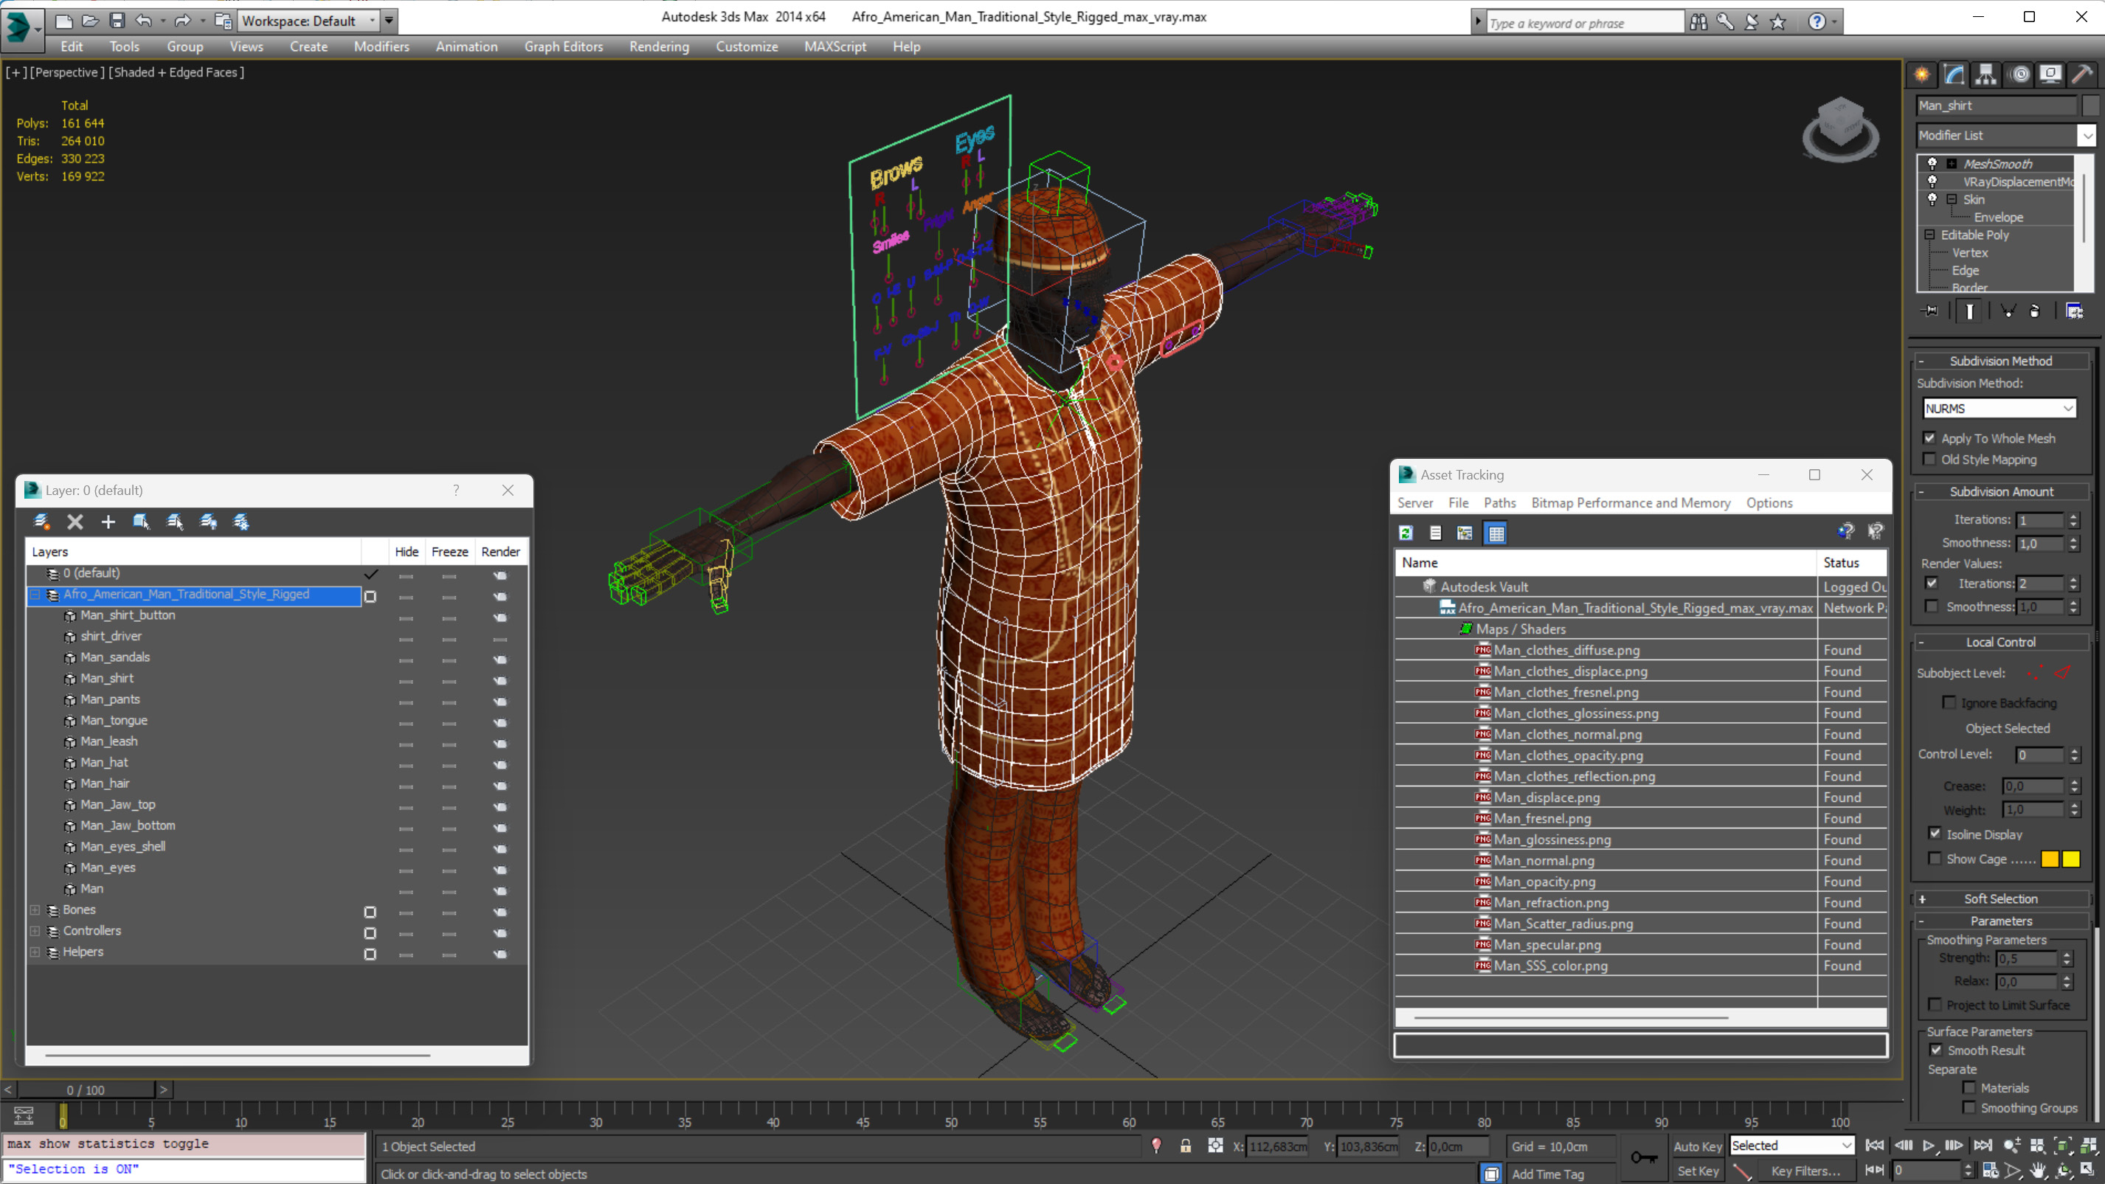Click the Selection Lock padlock icon

point(1185,1146)
